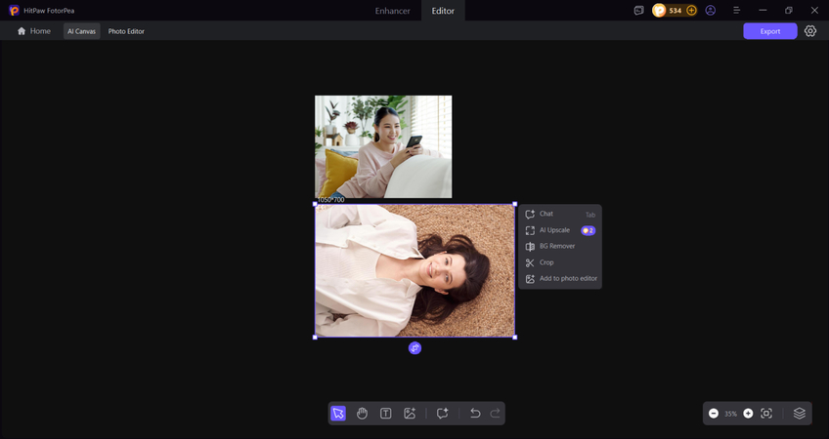The height and width of the screenshot is (439, 829).
Task: Click the Export button
Action: click(769, 31)
